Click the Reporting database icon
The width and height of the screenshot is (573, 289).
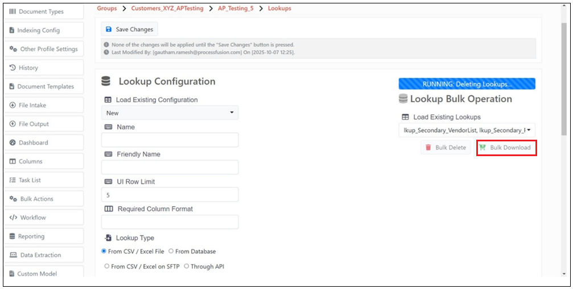13,236
